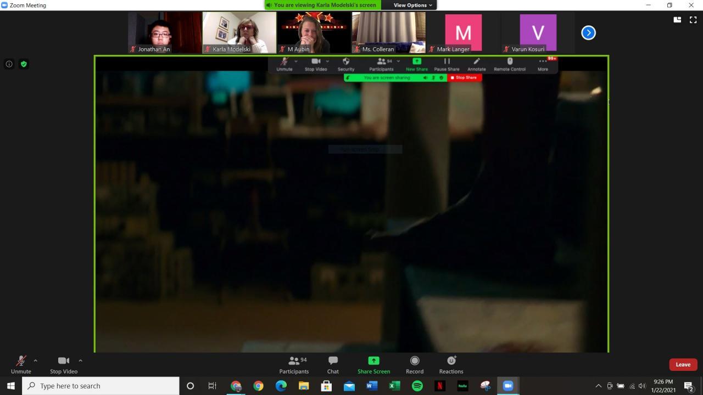Unmute the microphone in Zoom's bottom bar
This screenshot has width=703, height=395.
click(21, 364)
